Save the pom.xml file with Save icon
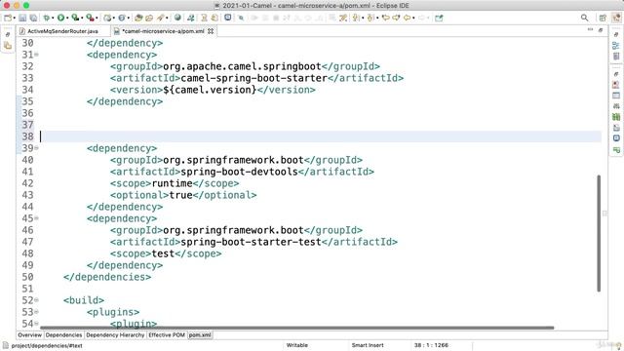624x351 pixels. pos(22,18)
